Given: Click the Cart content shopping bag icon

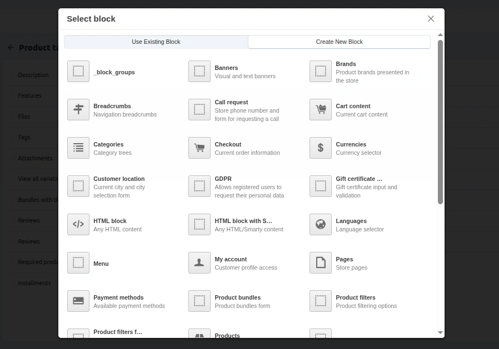Looking at the screenshot, I should pyautogui.click(x=321, y=109).
